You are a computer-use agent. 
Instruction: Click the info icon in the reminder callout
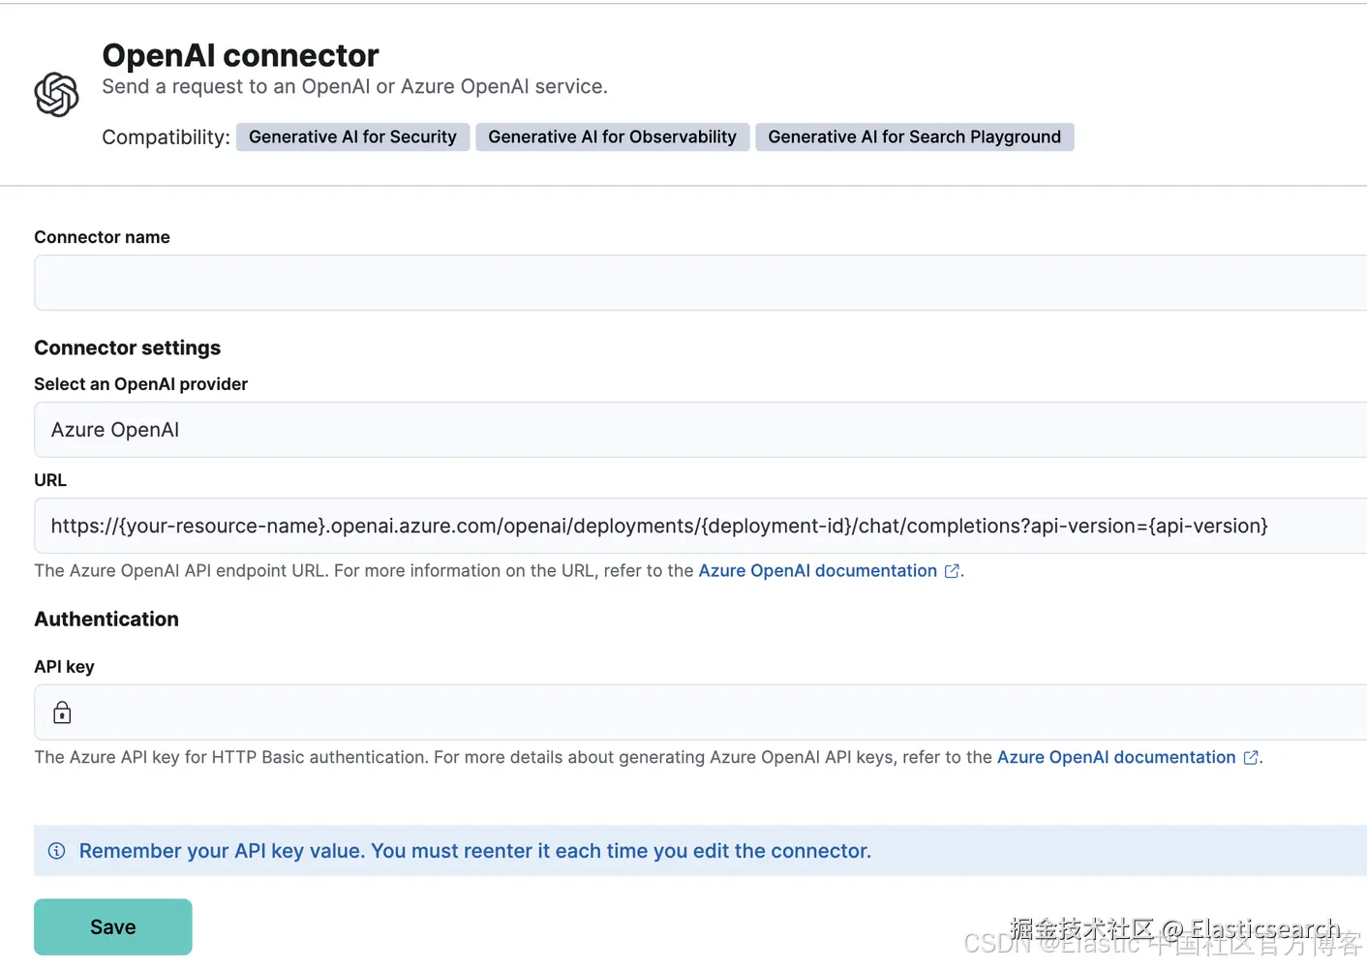tap(57, 851)
